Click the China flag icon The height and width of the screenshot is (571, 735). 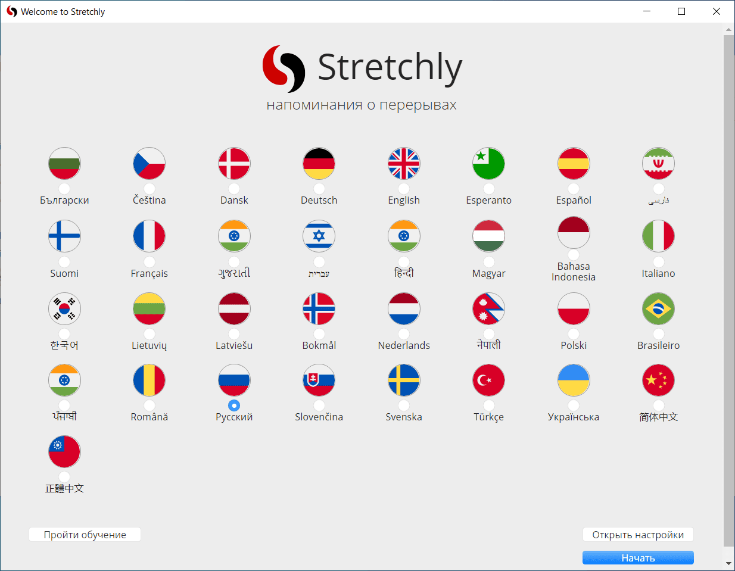coord(659,380)
